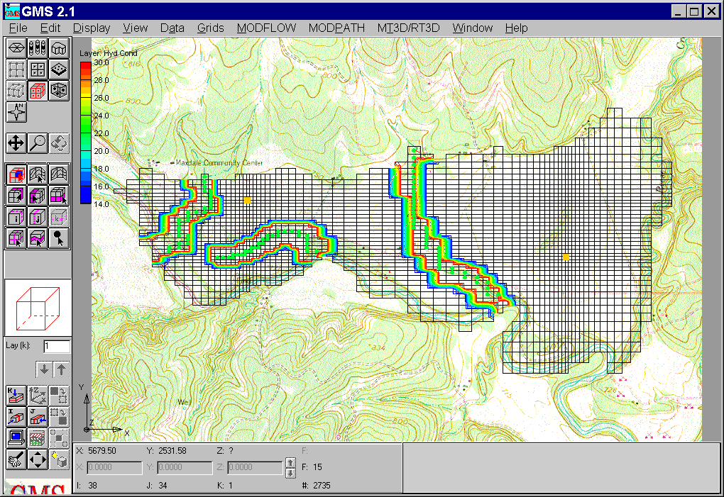
Task: Click the Z value up spinner arrow
Action: [x=290, y=462]
